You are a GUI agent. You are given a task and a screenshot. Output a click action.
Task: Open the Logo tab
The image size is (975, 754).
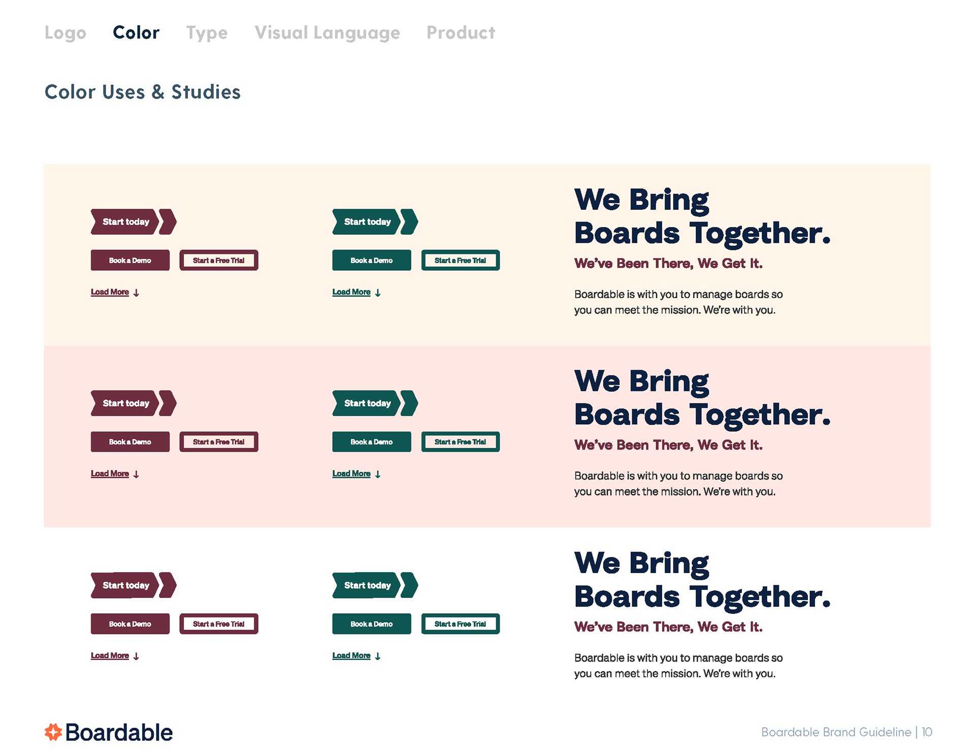pyautogui.click(x=66, y=33)
